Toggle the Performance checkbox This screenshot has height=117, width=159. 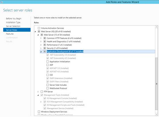pos(45,45)
